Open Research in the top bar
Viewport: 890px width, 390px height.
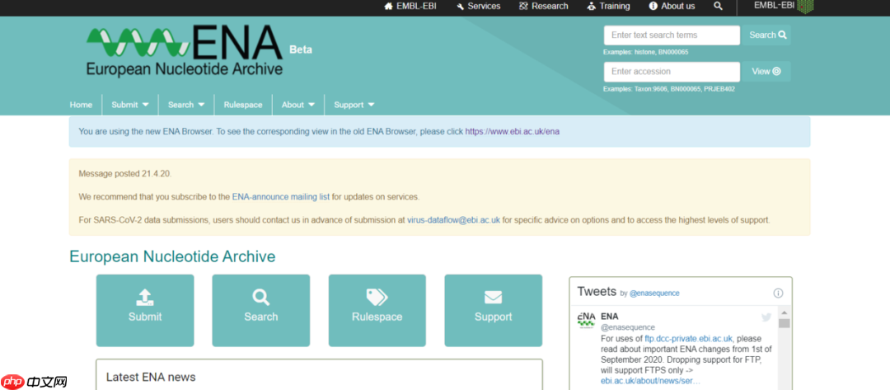543,7
